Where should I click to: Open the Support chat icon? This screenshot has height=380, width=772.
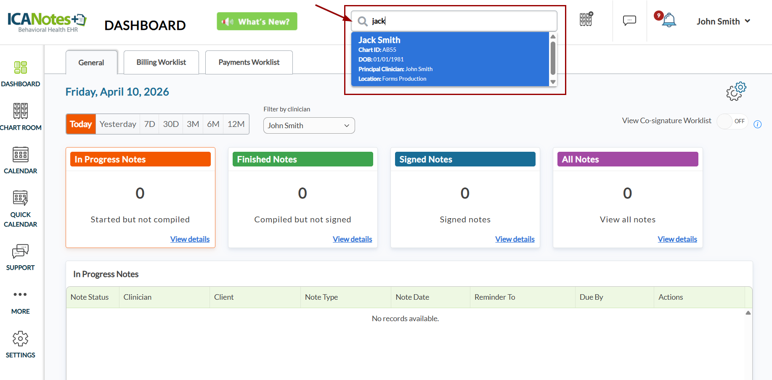coord(20,251)
